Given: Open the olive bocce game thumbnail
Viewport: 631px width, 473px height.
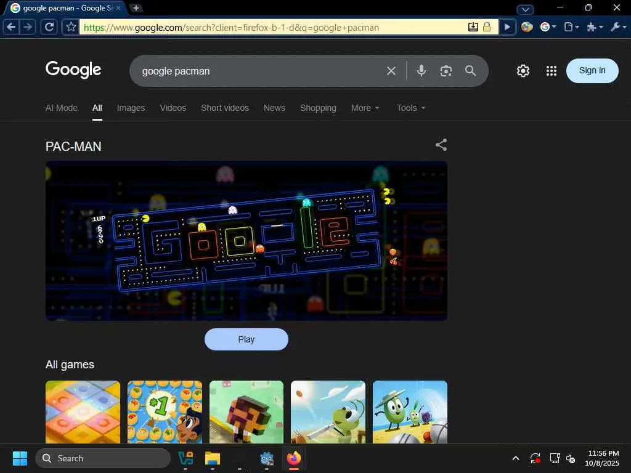Looking at the screenshot, I should [x=410, y=412].
